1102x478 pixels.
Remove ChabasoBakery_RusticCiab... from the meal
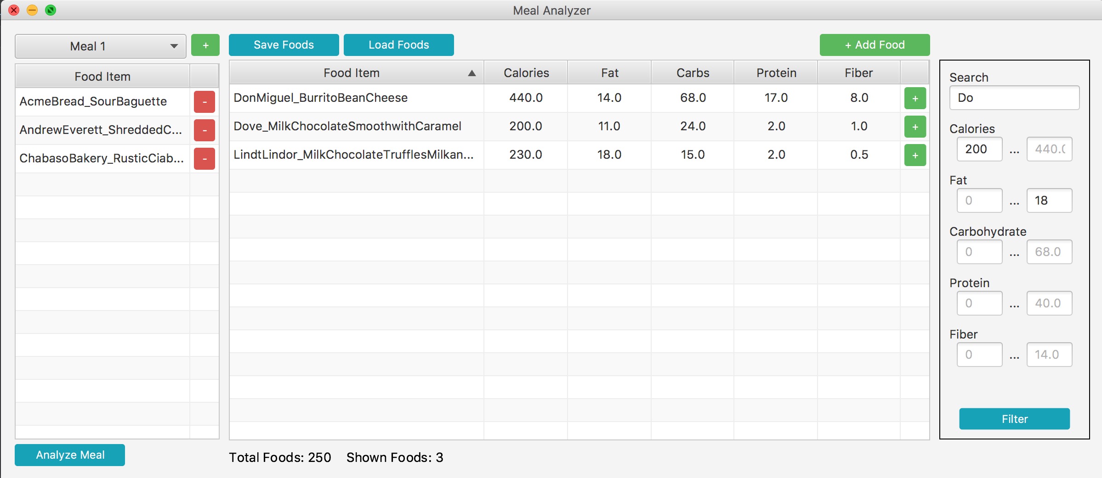click(204, 159)
